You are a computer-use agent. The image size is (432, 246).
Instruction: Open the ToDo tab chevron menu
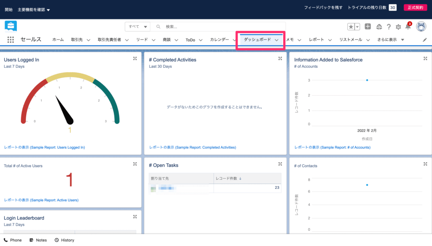[201, 40]
